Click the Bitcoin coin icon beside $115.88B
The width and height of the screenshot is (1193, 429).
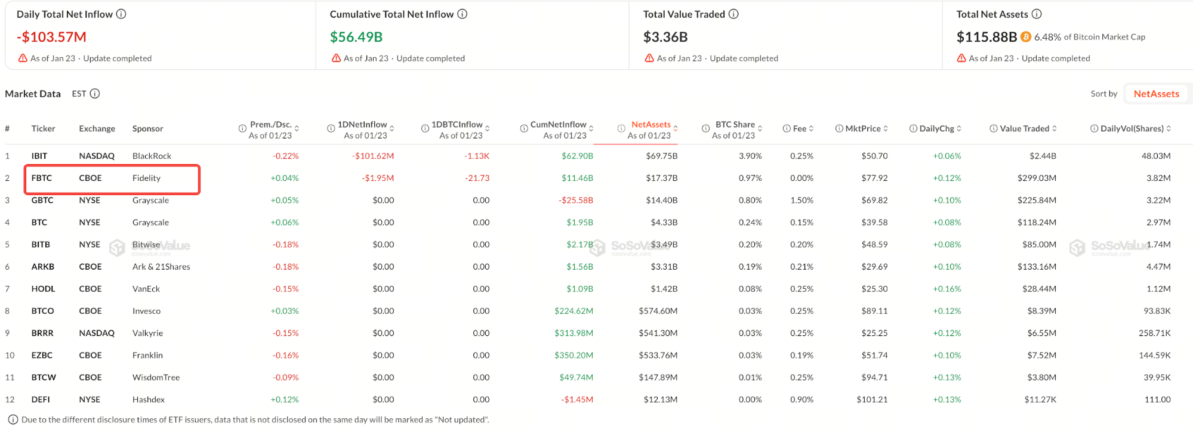1026,37
